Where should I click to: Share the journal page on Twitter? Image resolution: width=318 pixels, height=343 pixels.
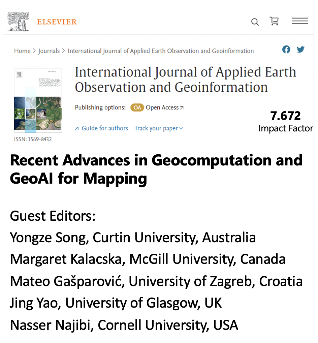coord(300,50)
